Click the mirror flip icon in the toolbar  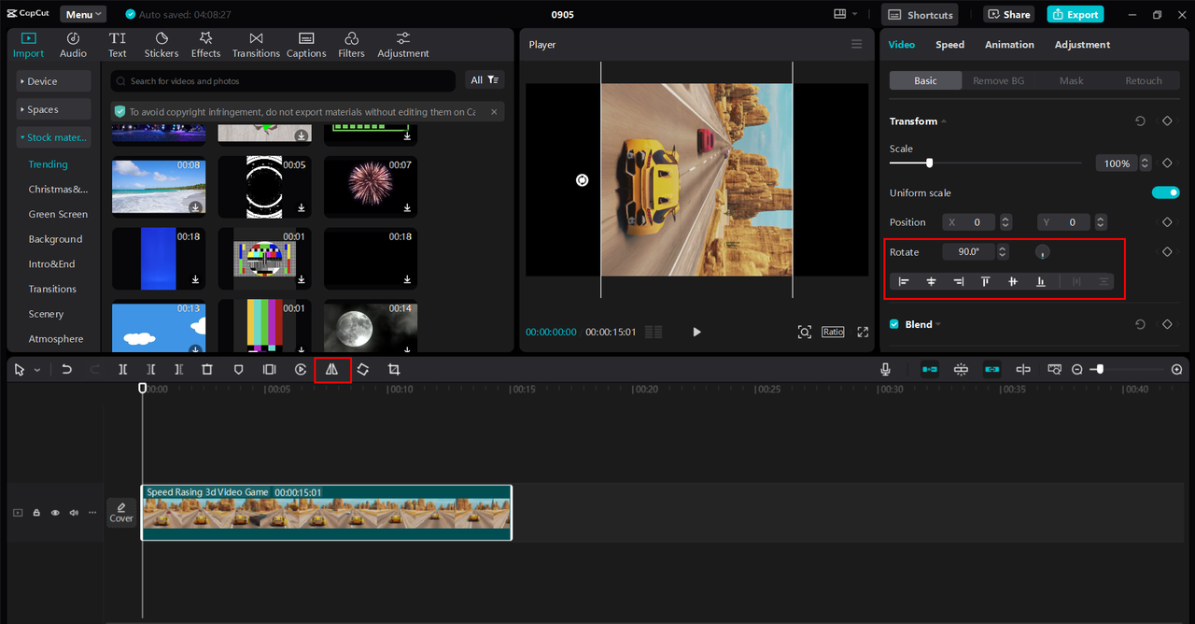coord(331,370)
